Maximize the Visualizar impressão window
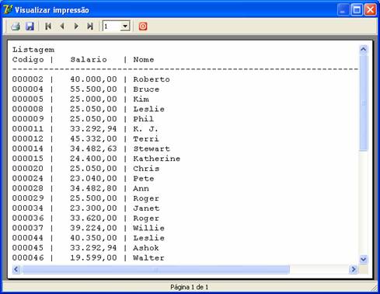The image size is (380, 294). tap(357, 10)
